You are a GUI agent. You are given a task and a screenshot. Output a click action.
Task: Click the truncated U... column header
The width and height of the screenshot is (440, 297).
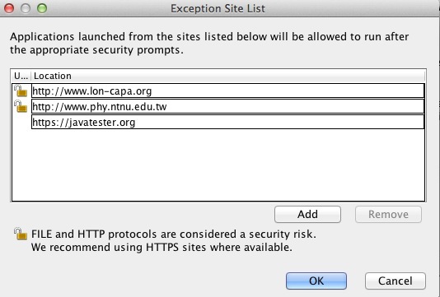pos(21,76)
